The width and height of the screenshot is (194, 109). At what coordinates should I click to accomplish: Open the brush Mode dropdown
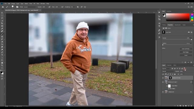tap(30, 7)
